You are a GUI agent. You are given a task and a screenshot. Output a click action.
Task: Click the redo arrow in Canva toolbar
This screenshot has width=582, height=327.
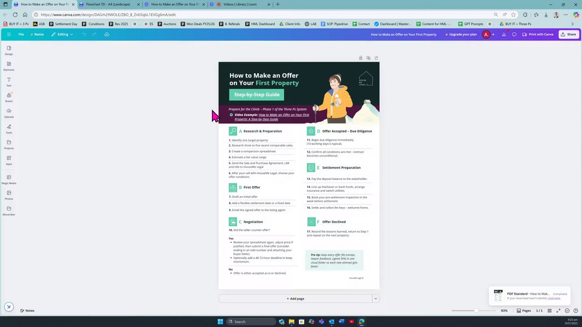pos(94,35)
